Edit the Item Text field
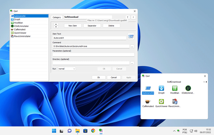This screenshot has width=214, height=135. [x=90, y=38]
